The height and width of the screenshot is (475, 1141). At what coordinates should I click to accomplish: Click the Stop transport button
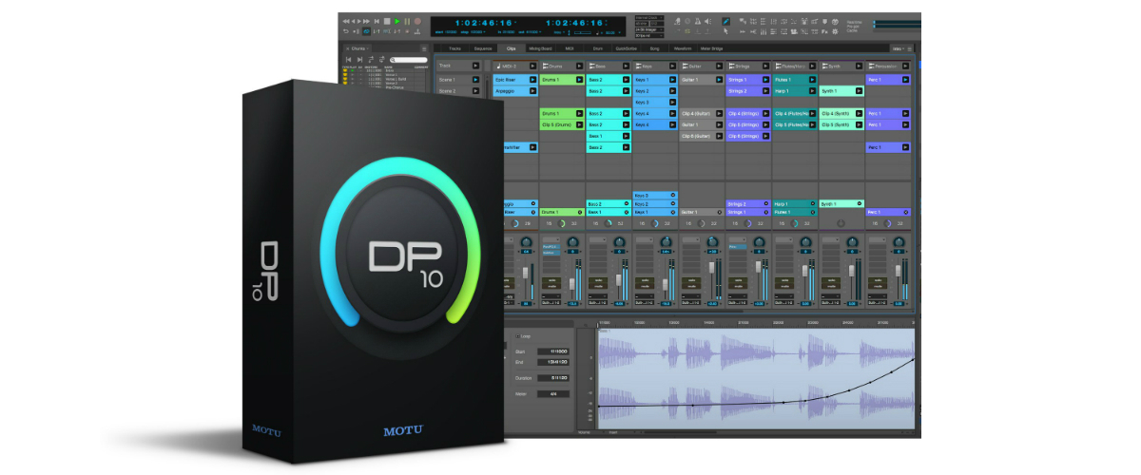click(387, 21)
